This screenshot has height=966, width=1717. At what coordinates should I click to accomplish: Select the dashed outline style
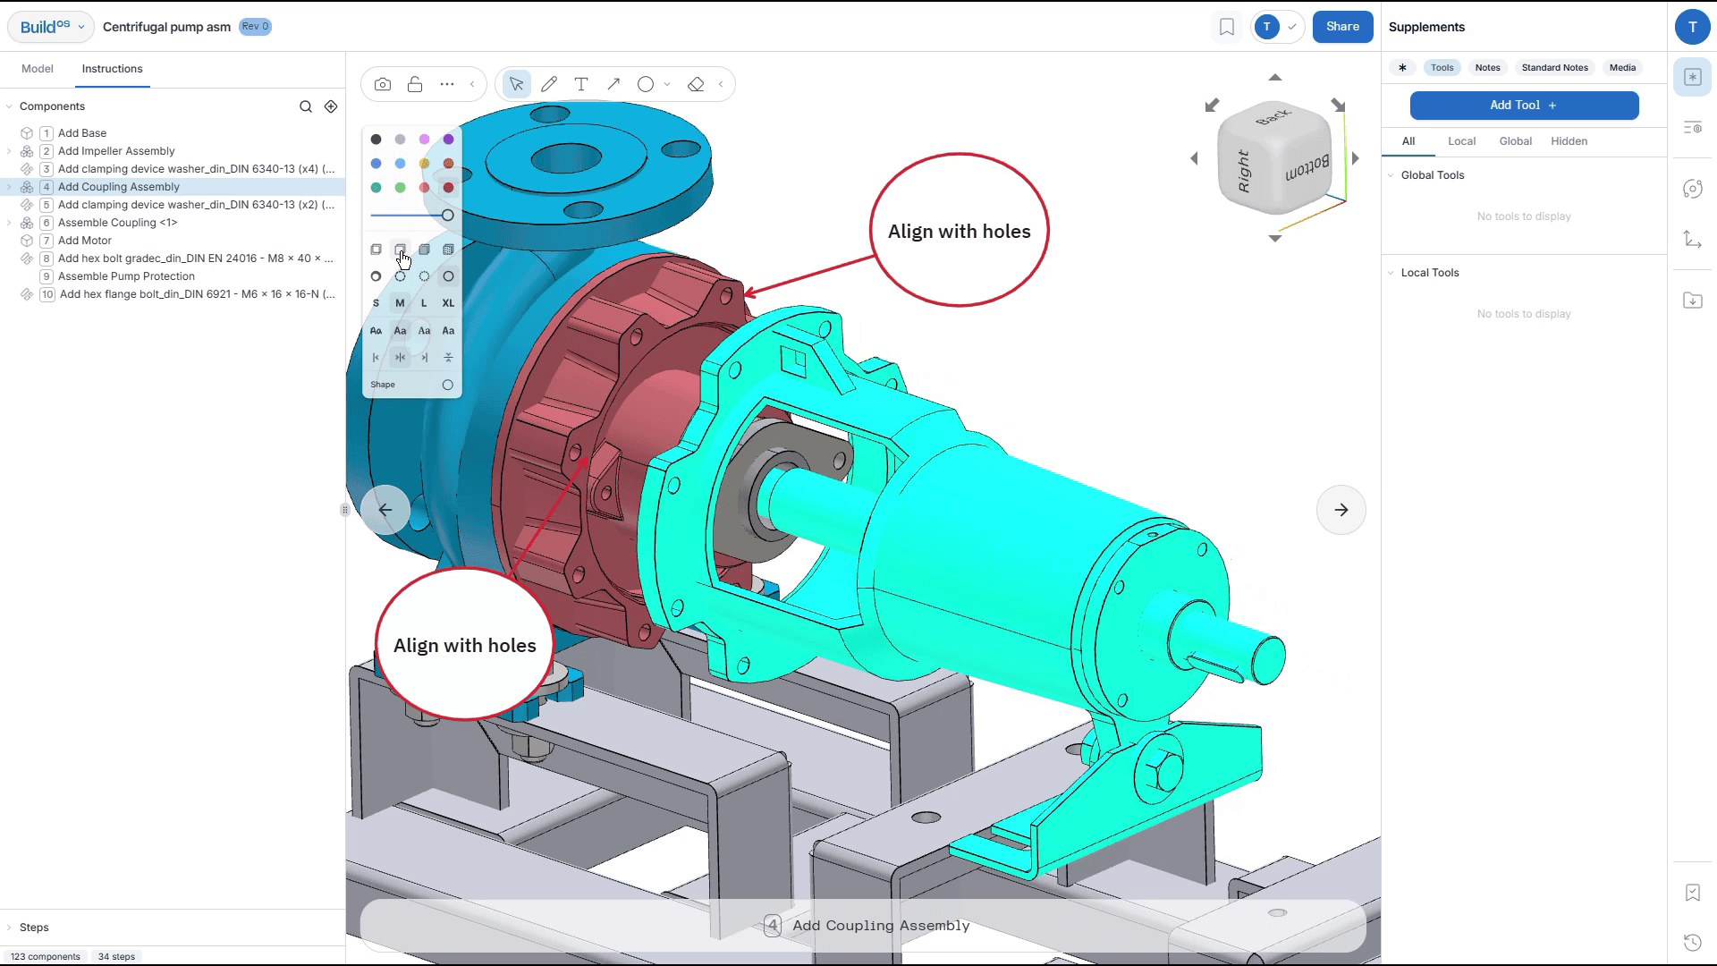click(400, 276)
